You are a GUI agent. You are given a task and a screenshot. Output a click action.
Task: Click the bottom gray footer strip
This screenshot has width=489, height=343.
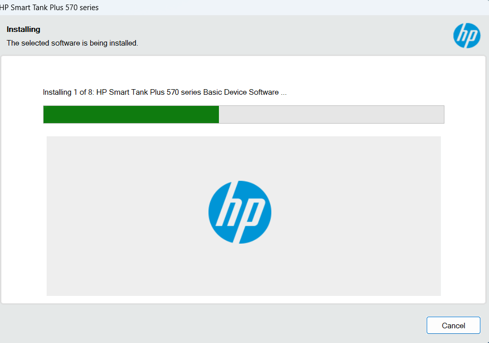(203, 324)
